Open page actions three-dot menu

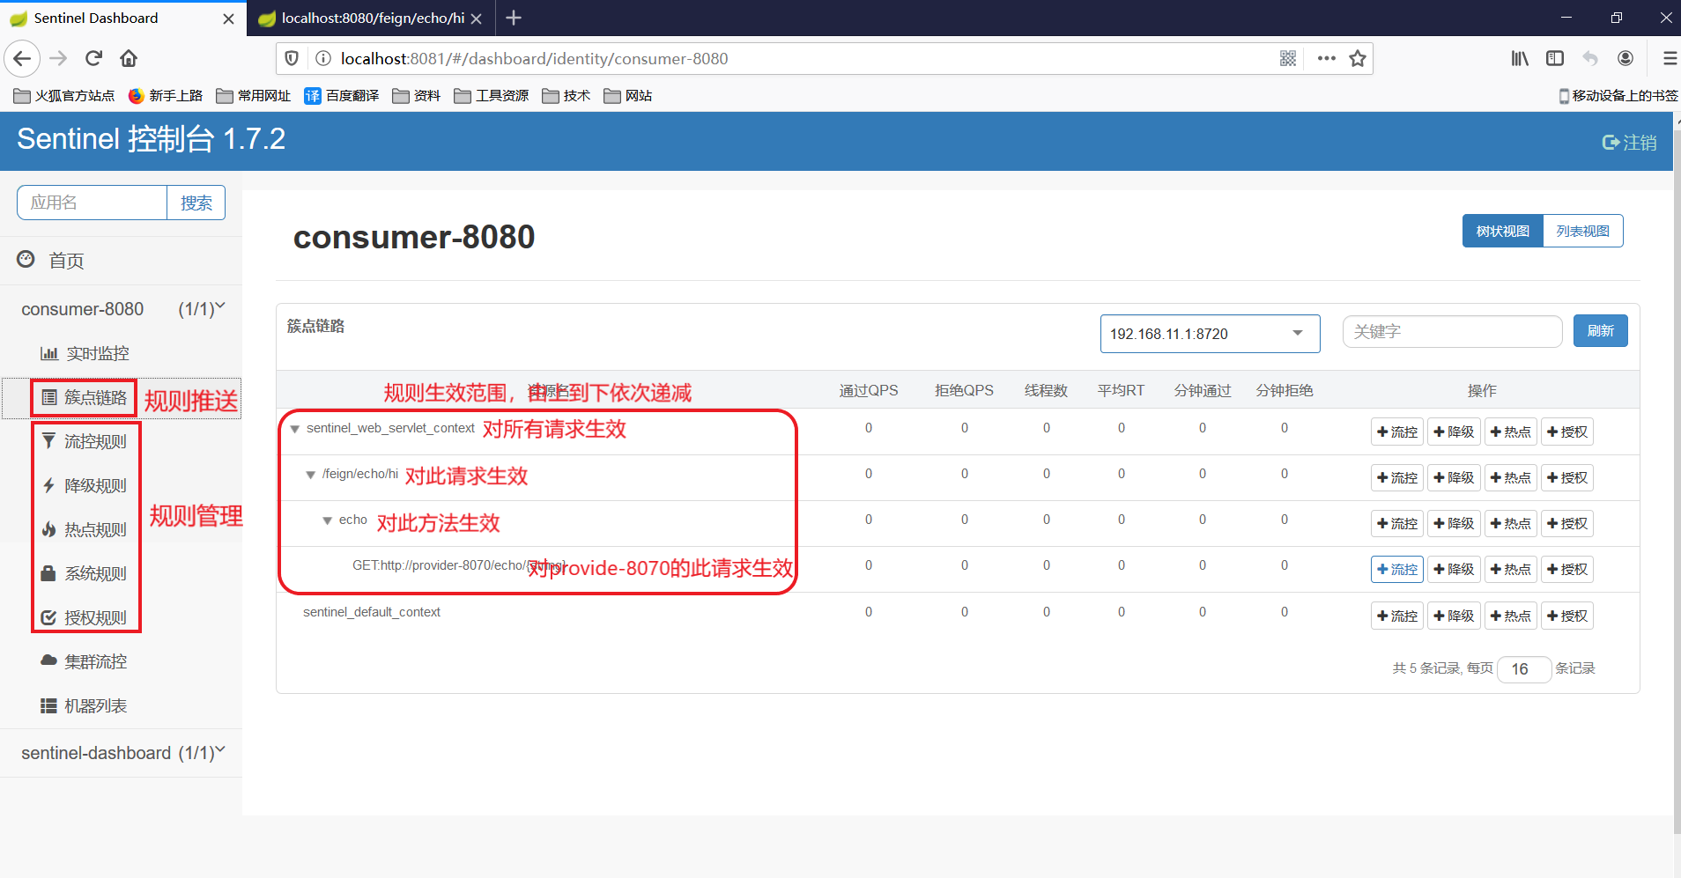click(x=1326, y=59)
